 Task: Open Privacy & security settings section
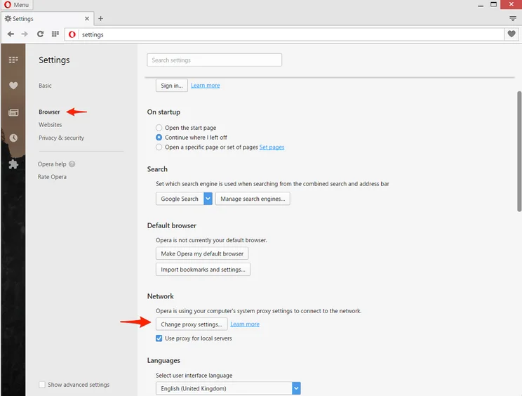point(61,138)
